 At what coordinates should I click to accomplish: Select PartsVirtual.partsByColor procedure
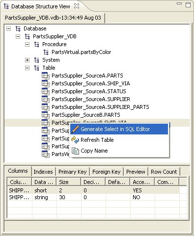[82, 52]
